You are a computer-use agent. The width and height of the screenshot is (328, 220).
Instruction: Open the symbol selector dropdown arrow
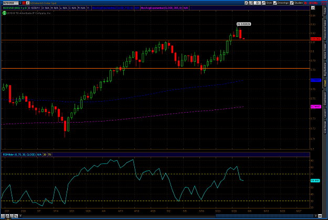pos(20,3)
